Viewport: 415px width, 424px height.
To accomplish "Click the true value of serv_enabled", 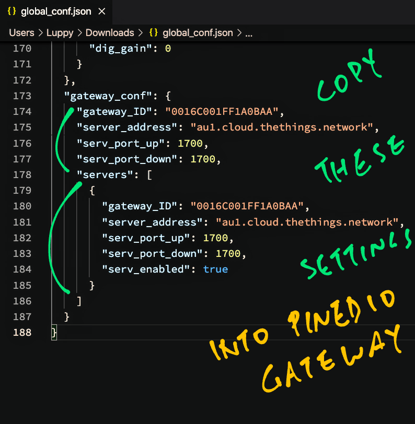I will pos(215,269).
